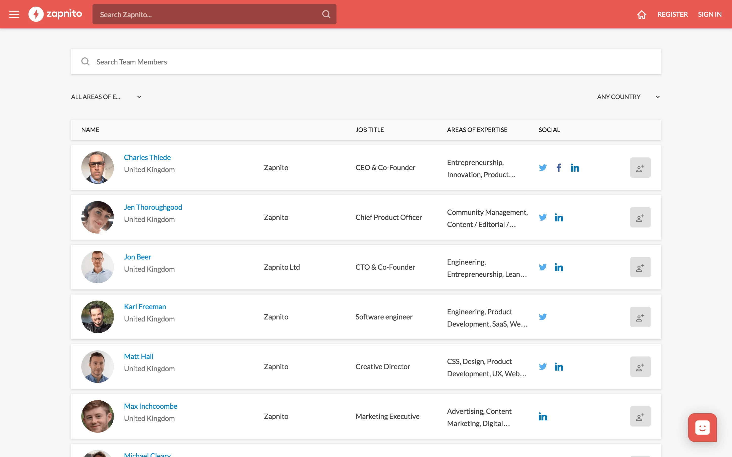The image size is (732, 457).
Task: Click the SOCIAL column header
Action: pyautogui.click(x=549, y=130)
